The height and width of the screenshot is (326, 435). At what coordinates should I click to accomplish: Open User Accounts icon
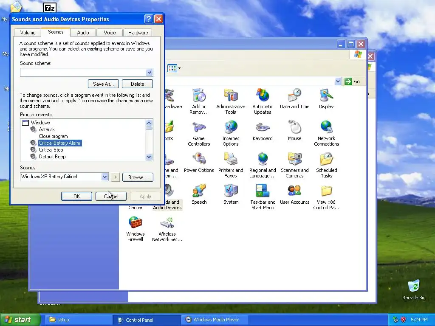click(x=294, y=194)
